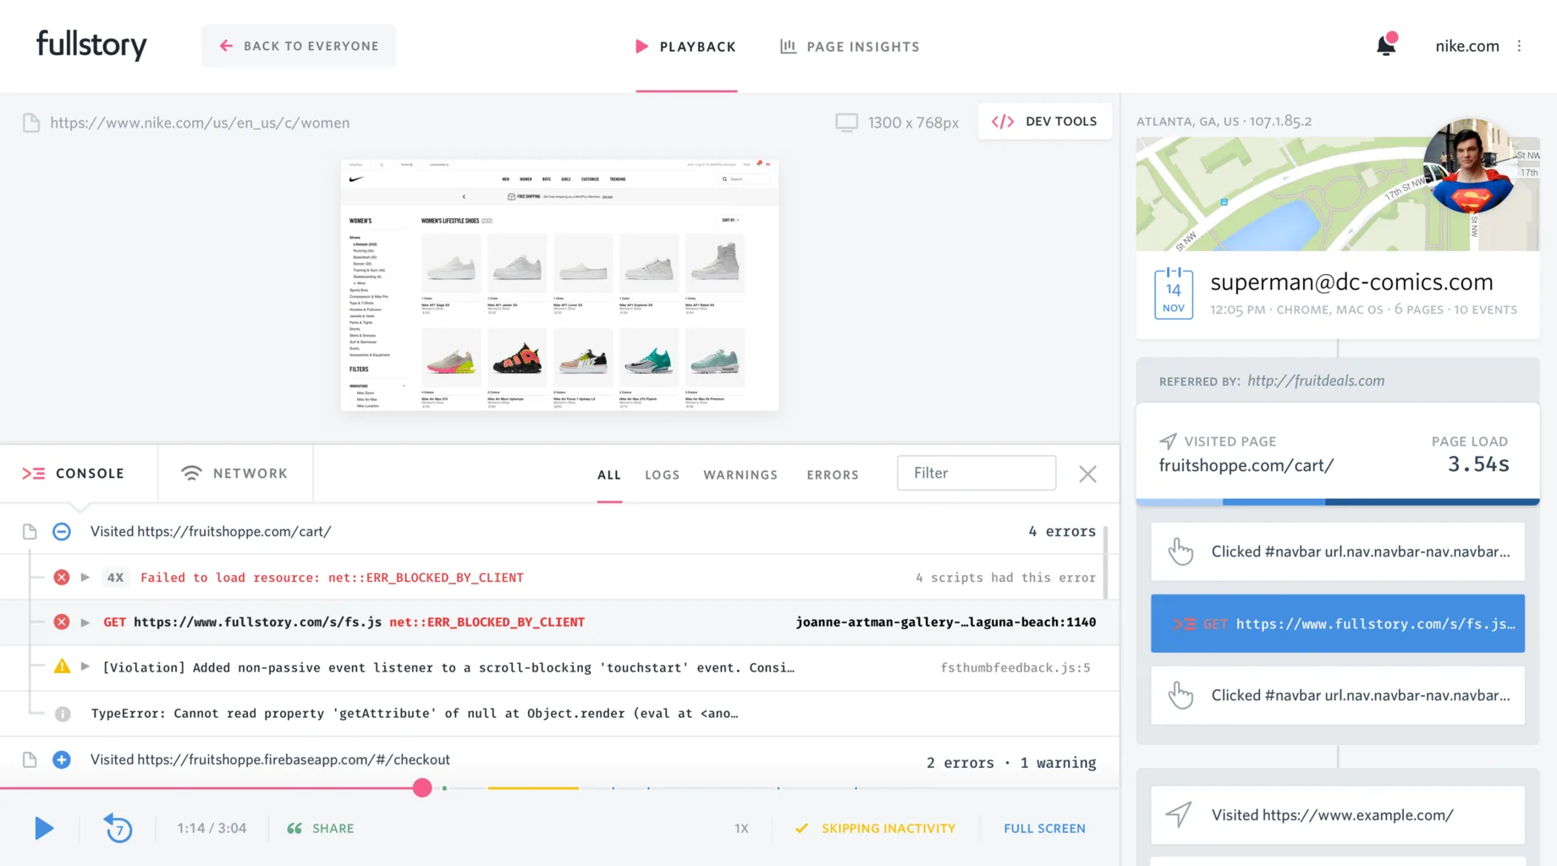Close the dev tools console panel
The height and width of the screenshot is (866, 1557).
[1087, 474]
